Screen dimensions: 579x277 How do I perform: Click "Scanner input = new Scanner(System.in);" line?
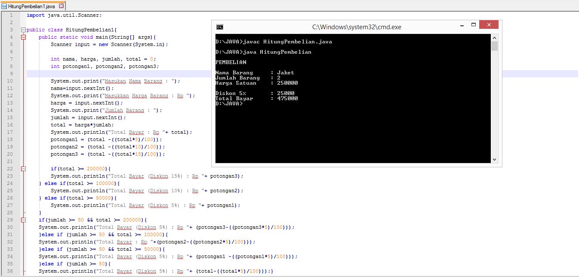pyautogui.click(x=109, y=45)
